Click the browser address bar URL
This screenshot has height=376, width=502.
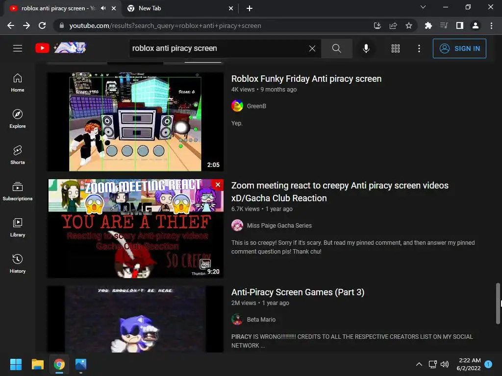coord(165,25)
